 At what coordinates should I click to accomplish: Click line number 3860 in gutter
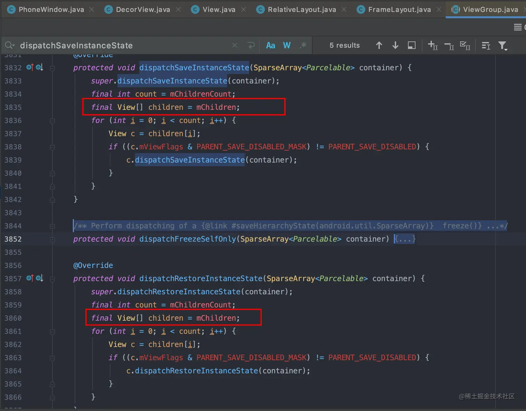pos(13,318)
